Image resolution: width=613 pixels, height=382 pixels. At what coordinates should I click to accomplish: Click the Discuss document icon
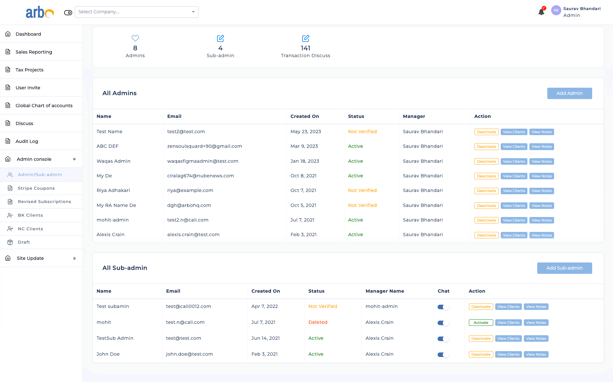8,123
